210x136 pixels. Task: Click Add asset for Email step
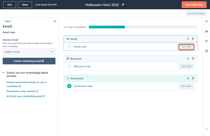click(x=186, y=47)
